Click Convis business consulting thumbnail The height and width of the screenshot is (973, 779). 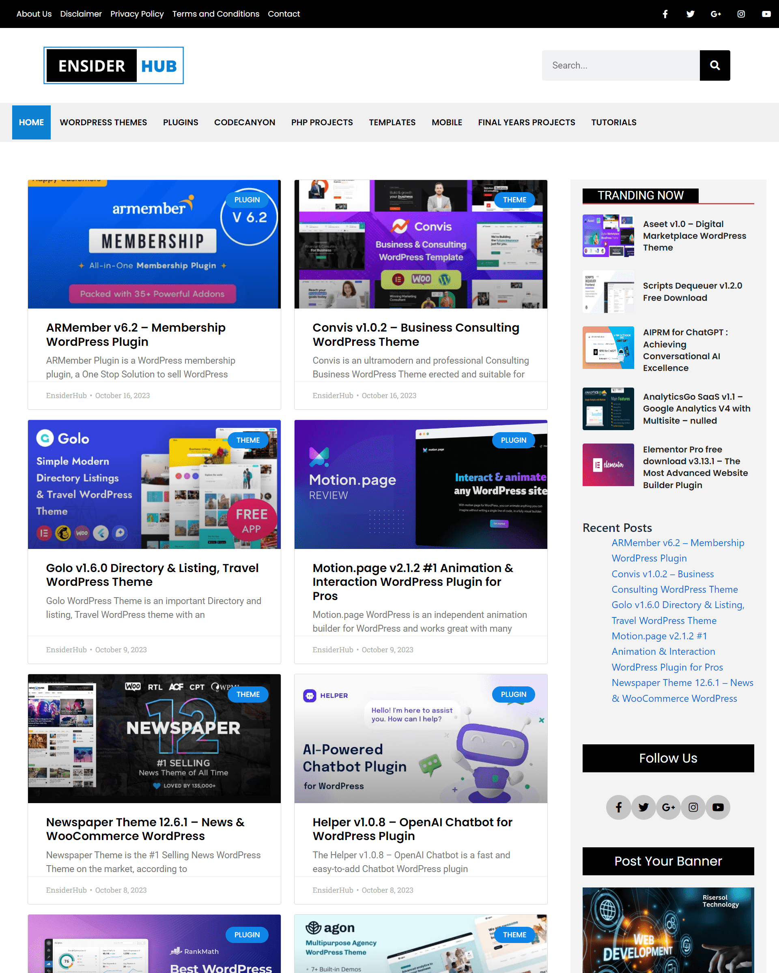420,244
